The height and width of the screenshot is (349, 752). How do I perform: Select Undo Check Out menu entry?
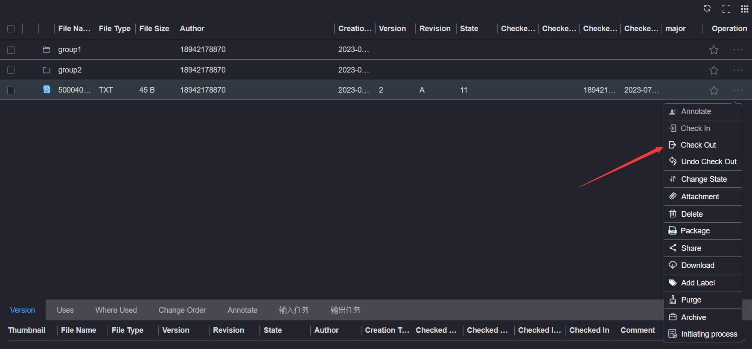(x=703, y=162)
